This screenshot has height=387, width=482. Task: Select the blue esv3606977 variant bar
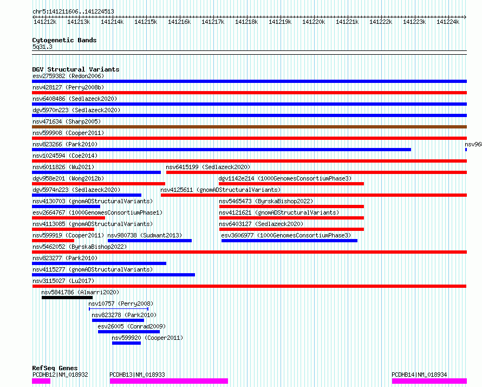tap(289, 241)
